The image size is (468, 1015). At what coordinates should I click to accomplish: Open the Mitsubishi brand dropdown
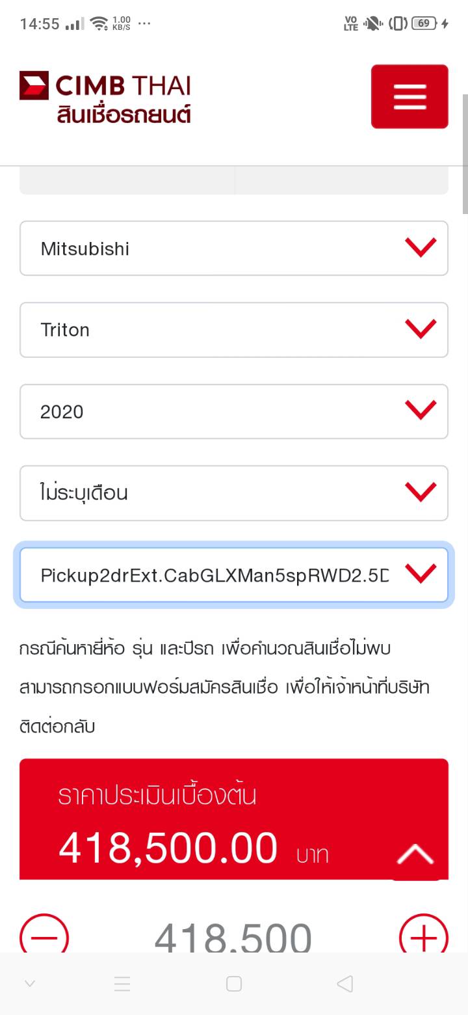234,249
